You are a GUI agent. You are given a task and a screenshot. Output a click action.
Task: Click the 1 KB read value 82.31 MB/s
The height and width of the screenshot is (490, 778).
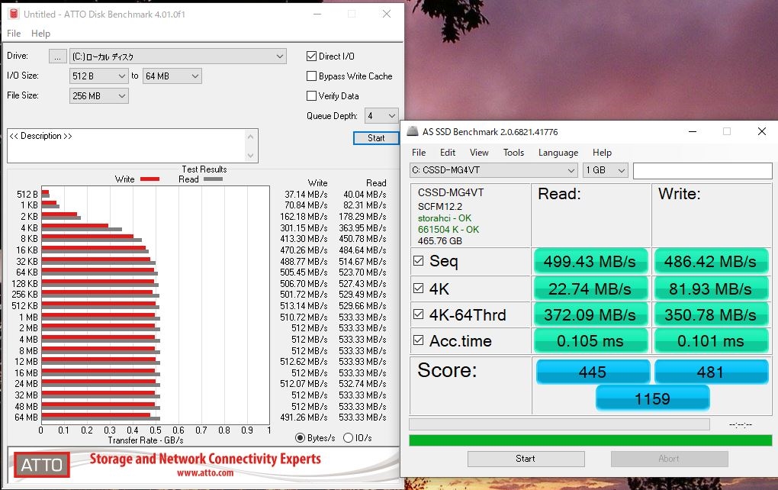click(365, 205)
